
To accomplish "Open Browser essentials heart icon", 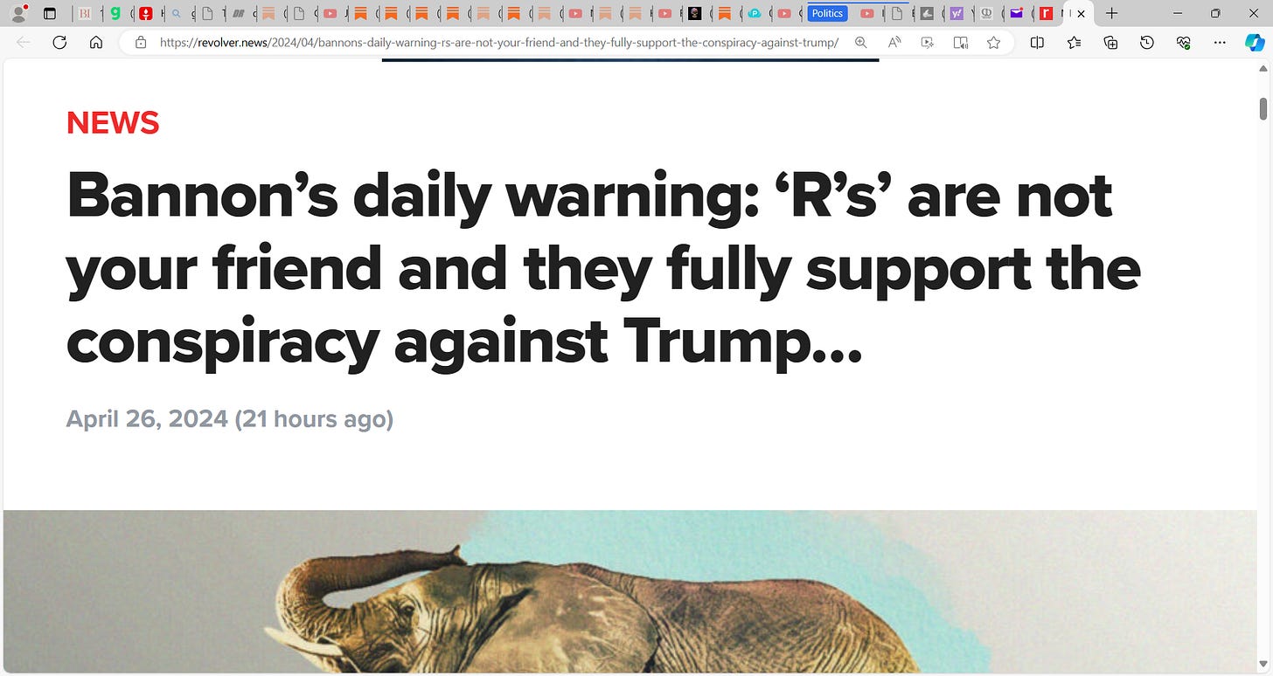I will 1184,42.
